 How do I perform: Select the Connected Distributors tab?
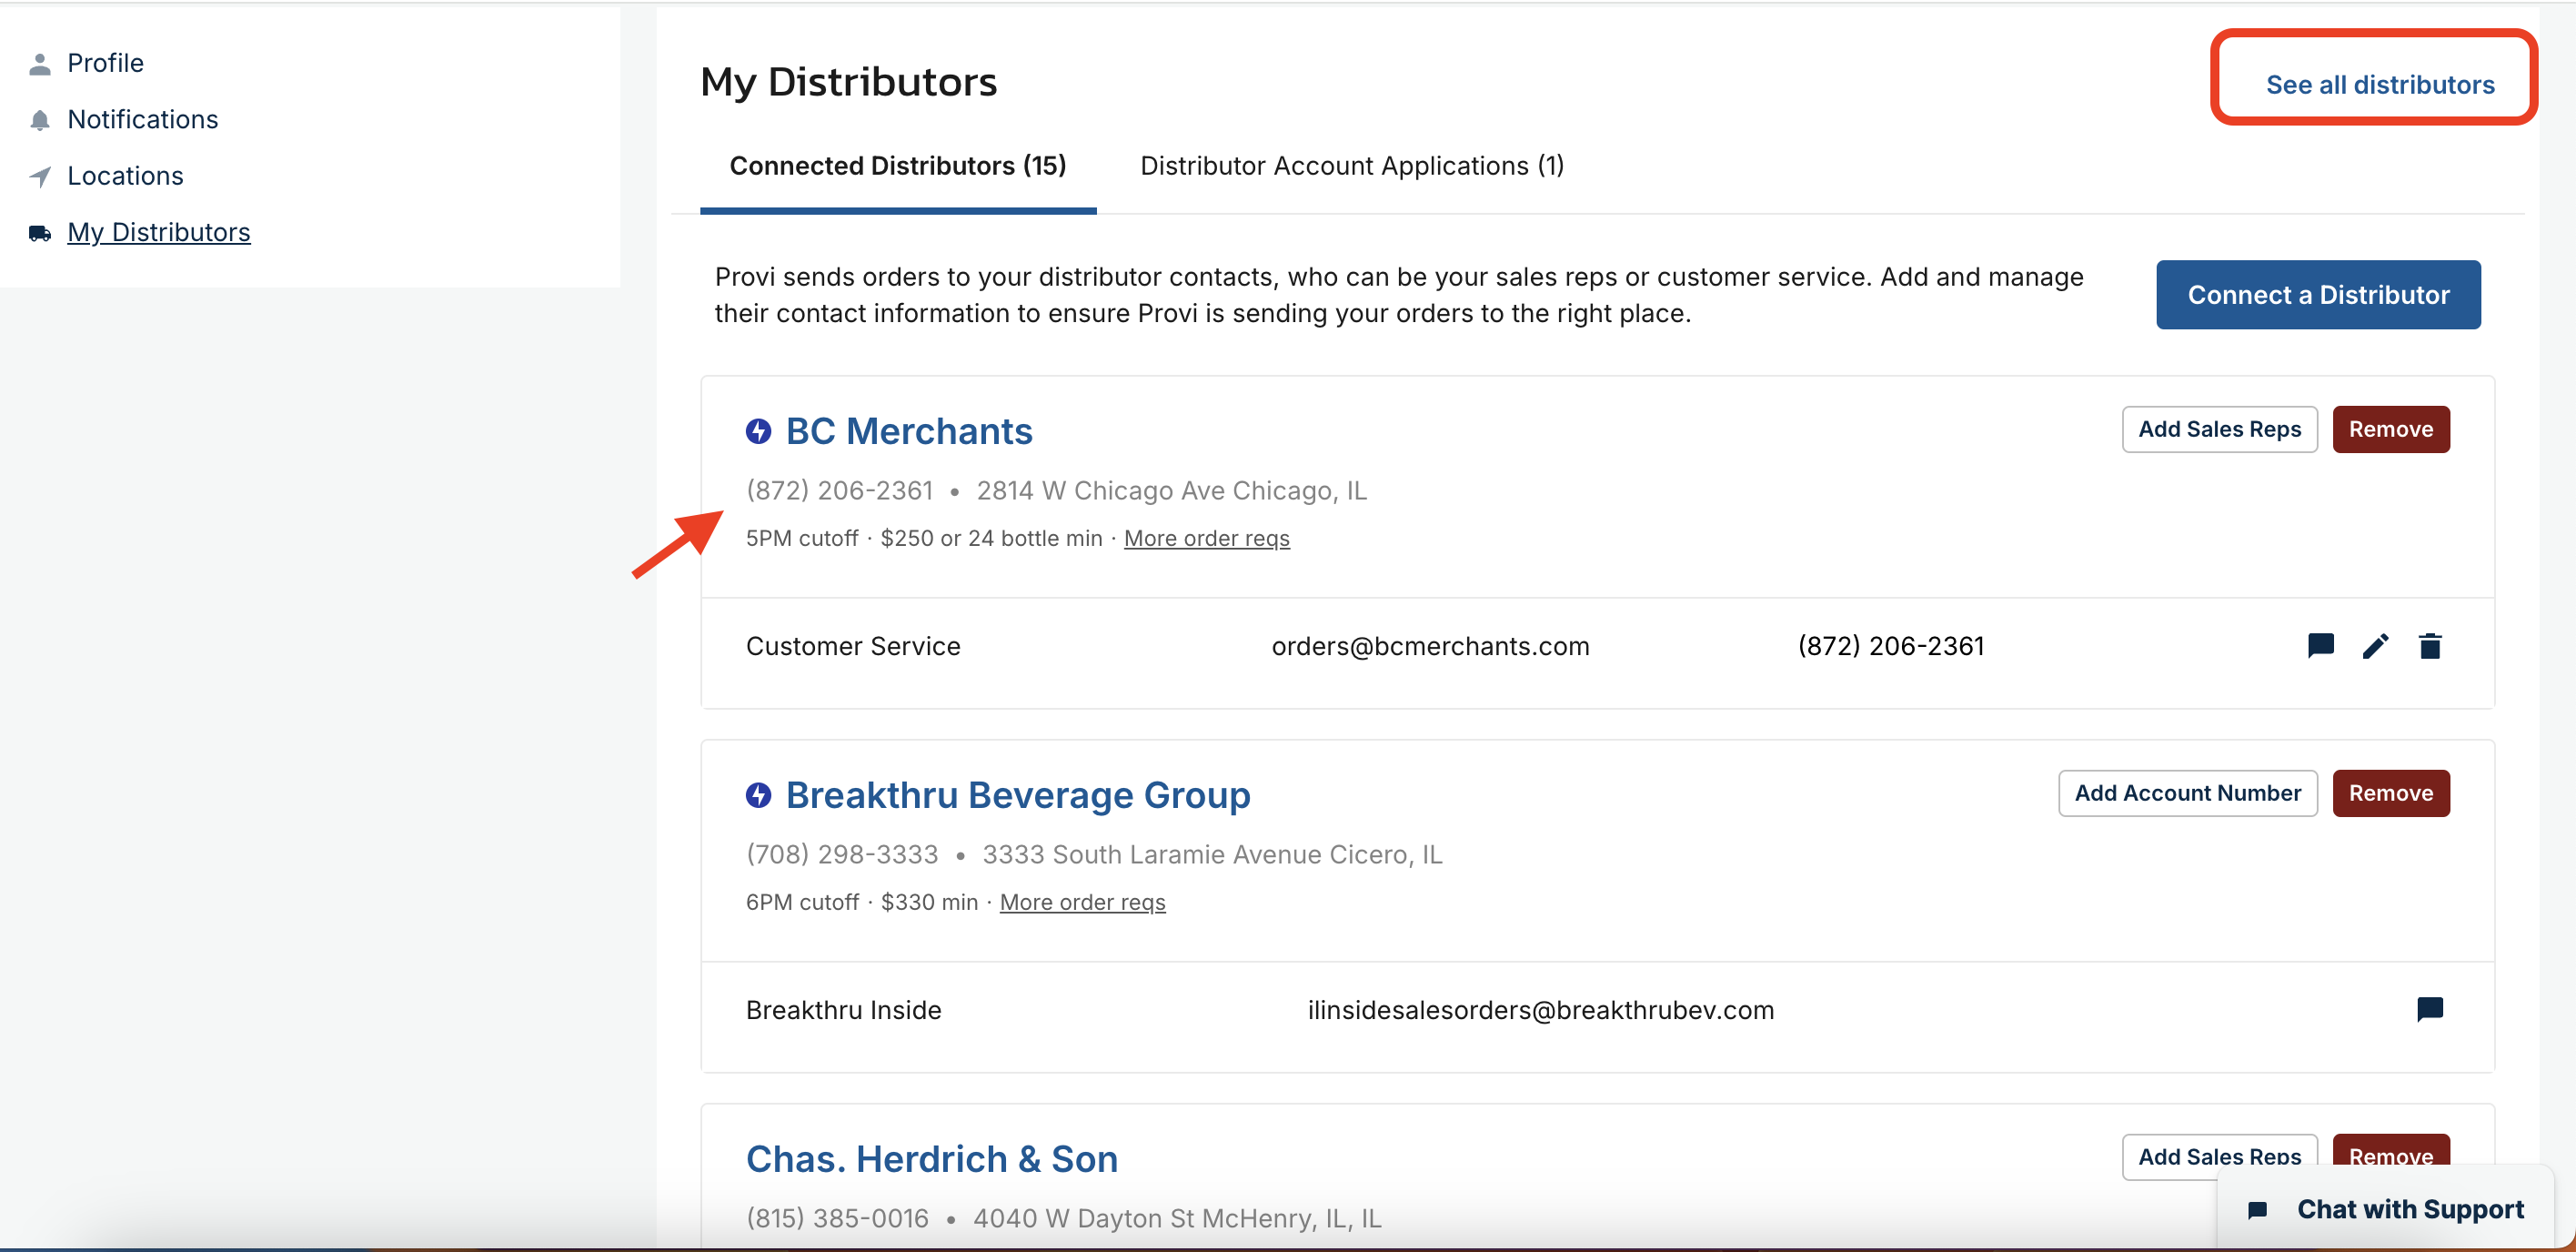(897, 166)
